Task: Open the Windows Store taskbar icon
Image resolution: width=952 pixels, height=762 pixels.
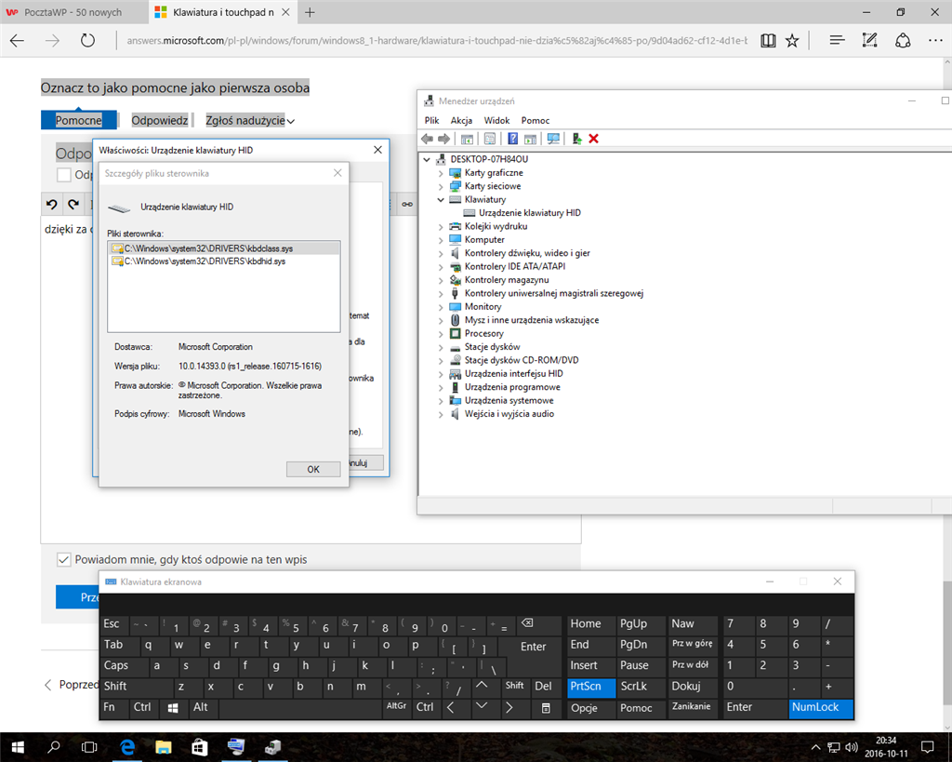Action: (x=199, y=747)
